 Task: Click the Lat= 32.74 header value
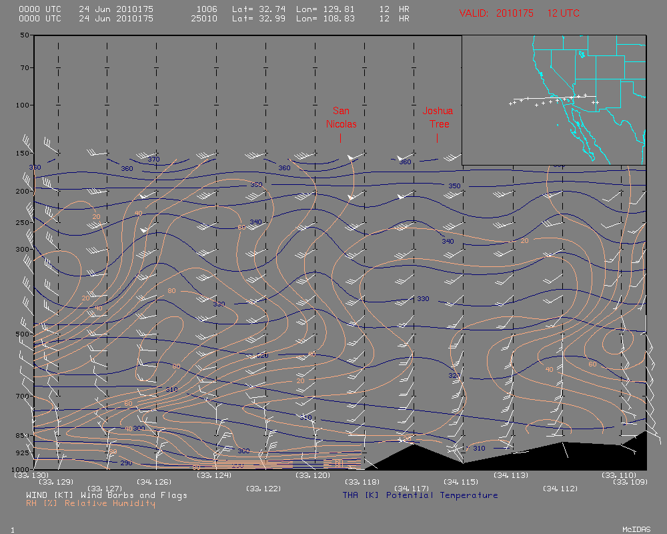click(x=259, y=9)
